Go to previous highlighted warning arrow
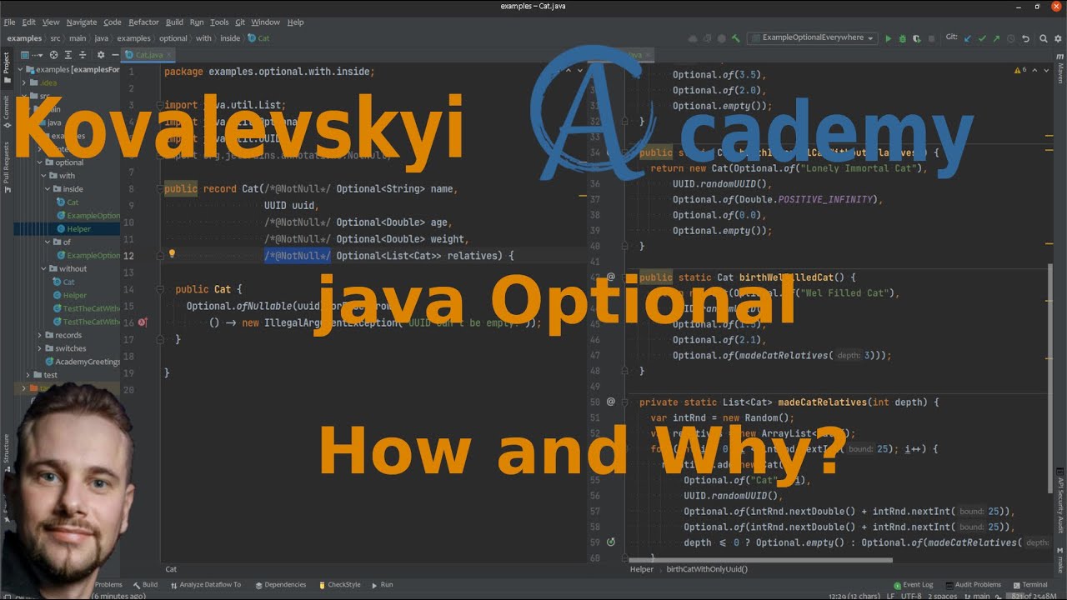 click(1035, 70)
